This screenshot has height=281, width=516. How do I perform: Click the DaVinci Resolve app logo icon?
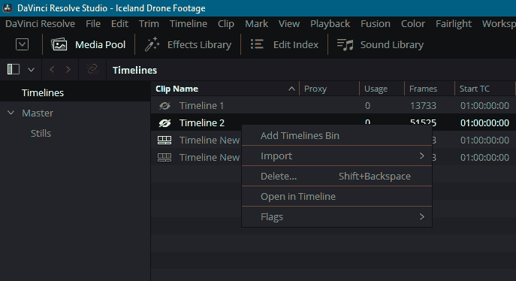click(x=8, y=8)
